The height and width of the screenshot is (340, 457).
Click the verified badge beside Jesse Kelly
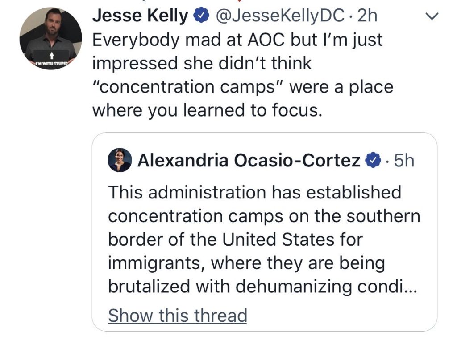click(x=201, y=16)
